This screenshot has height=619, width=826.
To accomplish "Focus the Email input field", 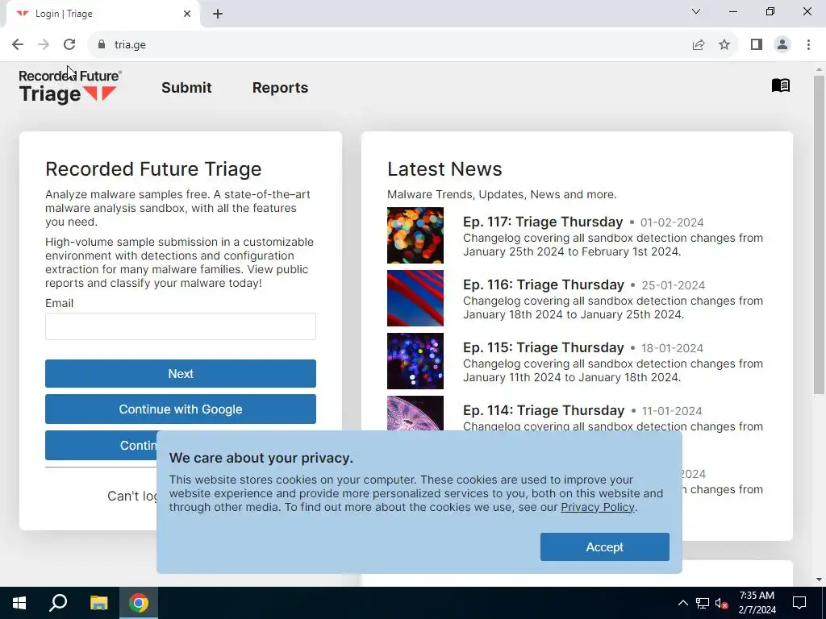I will pyautogui.click(x=181, y=326).
